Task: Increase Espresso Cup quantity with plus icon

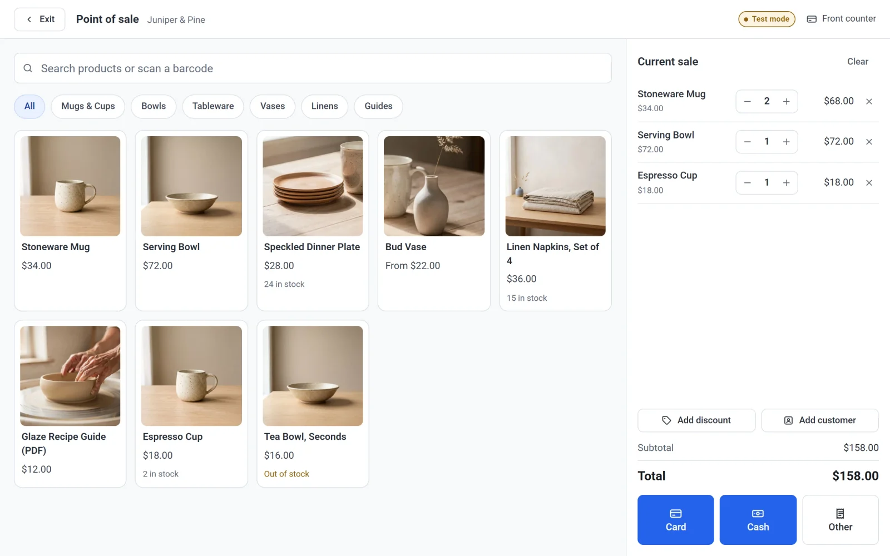Action: 786,183
